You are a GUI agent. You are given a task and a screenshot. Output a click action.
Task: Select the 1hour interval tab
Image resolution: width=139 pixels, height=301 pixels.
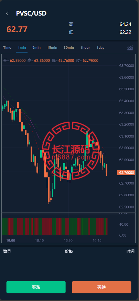85,48
